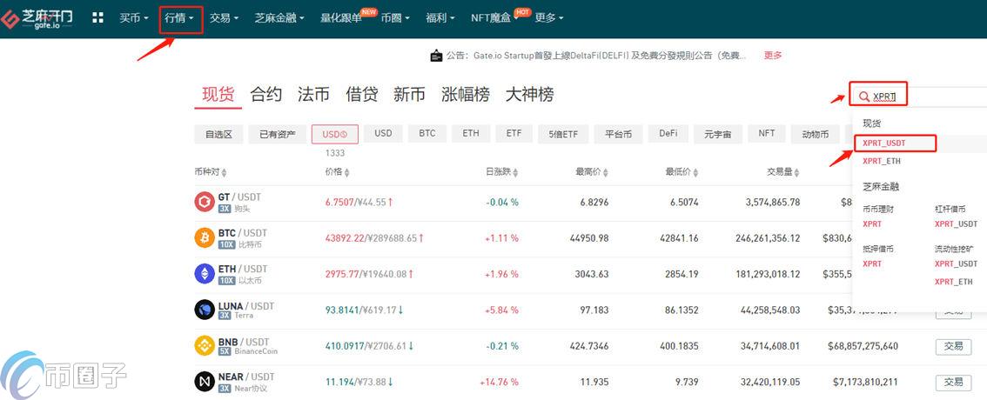Switch to the 大神榜 tab

click(x=529, y=95)
